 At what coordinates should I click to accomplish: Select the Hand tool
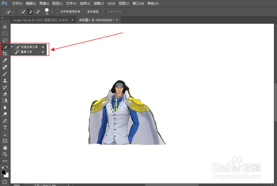tap(5, 147)
